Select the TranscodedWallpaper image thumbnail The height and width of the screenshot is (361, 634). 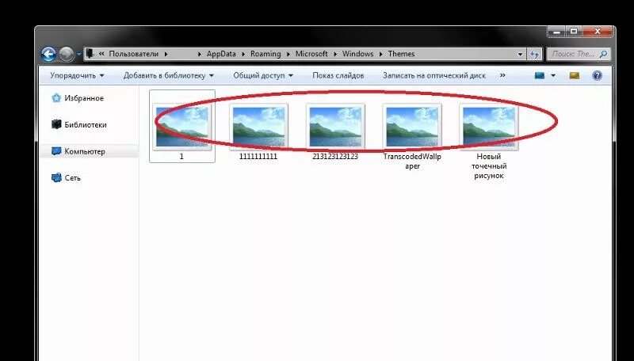tap(412, 127)
